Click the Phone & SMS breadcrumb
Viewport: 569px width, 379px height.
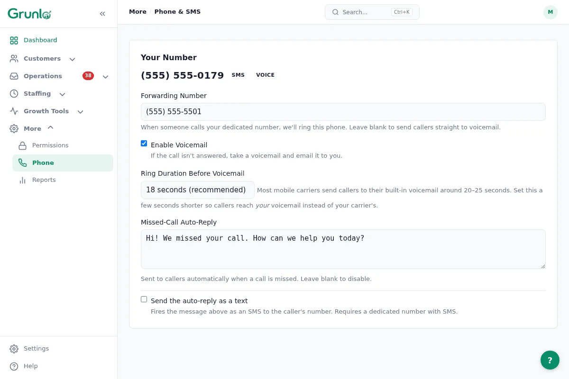pos(177,12)
